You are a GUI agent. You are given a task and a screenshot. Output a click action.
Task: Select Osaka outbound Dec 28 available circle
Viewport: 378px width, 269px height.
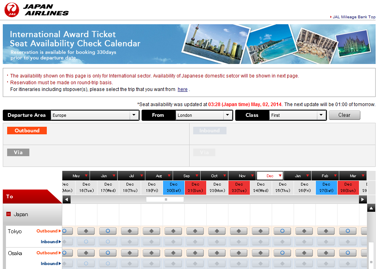pyautogui.click(x=348, y=253)
